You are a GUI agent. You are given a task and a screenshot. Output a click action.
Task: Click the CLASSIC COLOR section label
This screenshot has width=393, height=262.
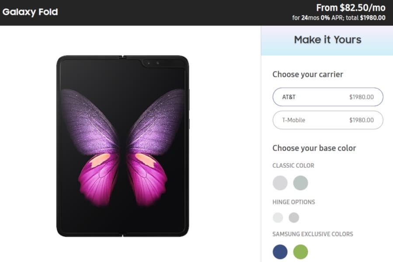tap(293, 165)
